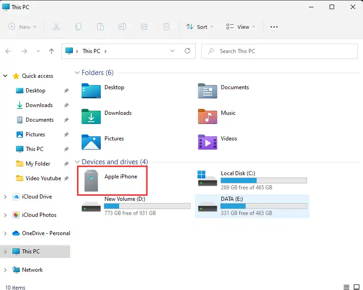This screenshot has height=290, width=363.
Task: Open the Music folder
Action: (x=217, y=117)
